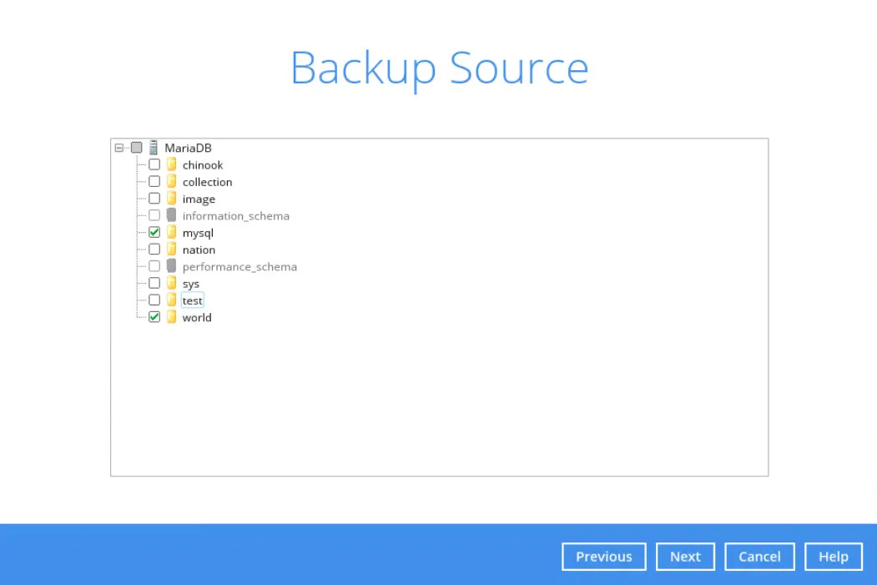Click the information_schema database icon
The width and height of the screenshot is (877, 585).
(172, 215)
